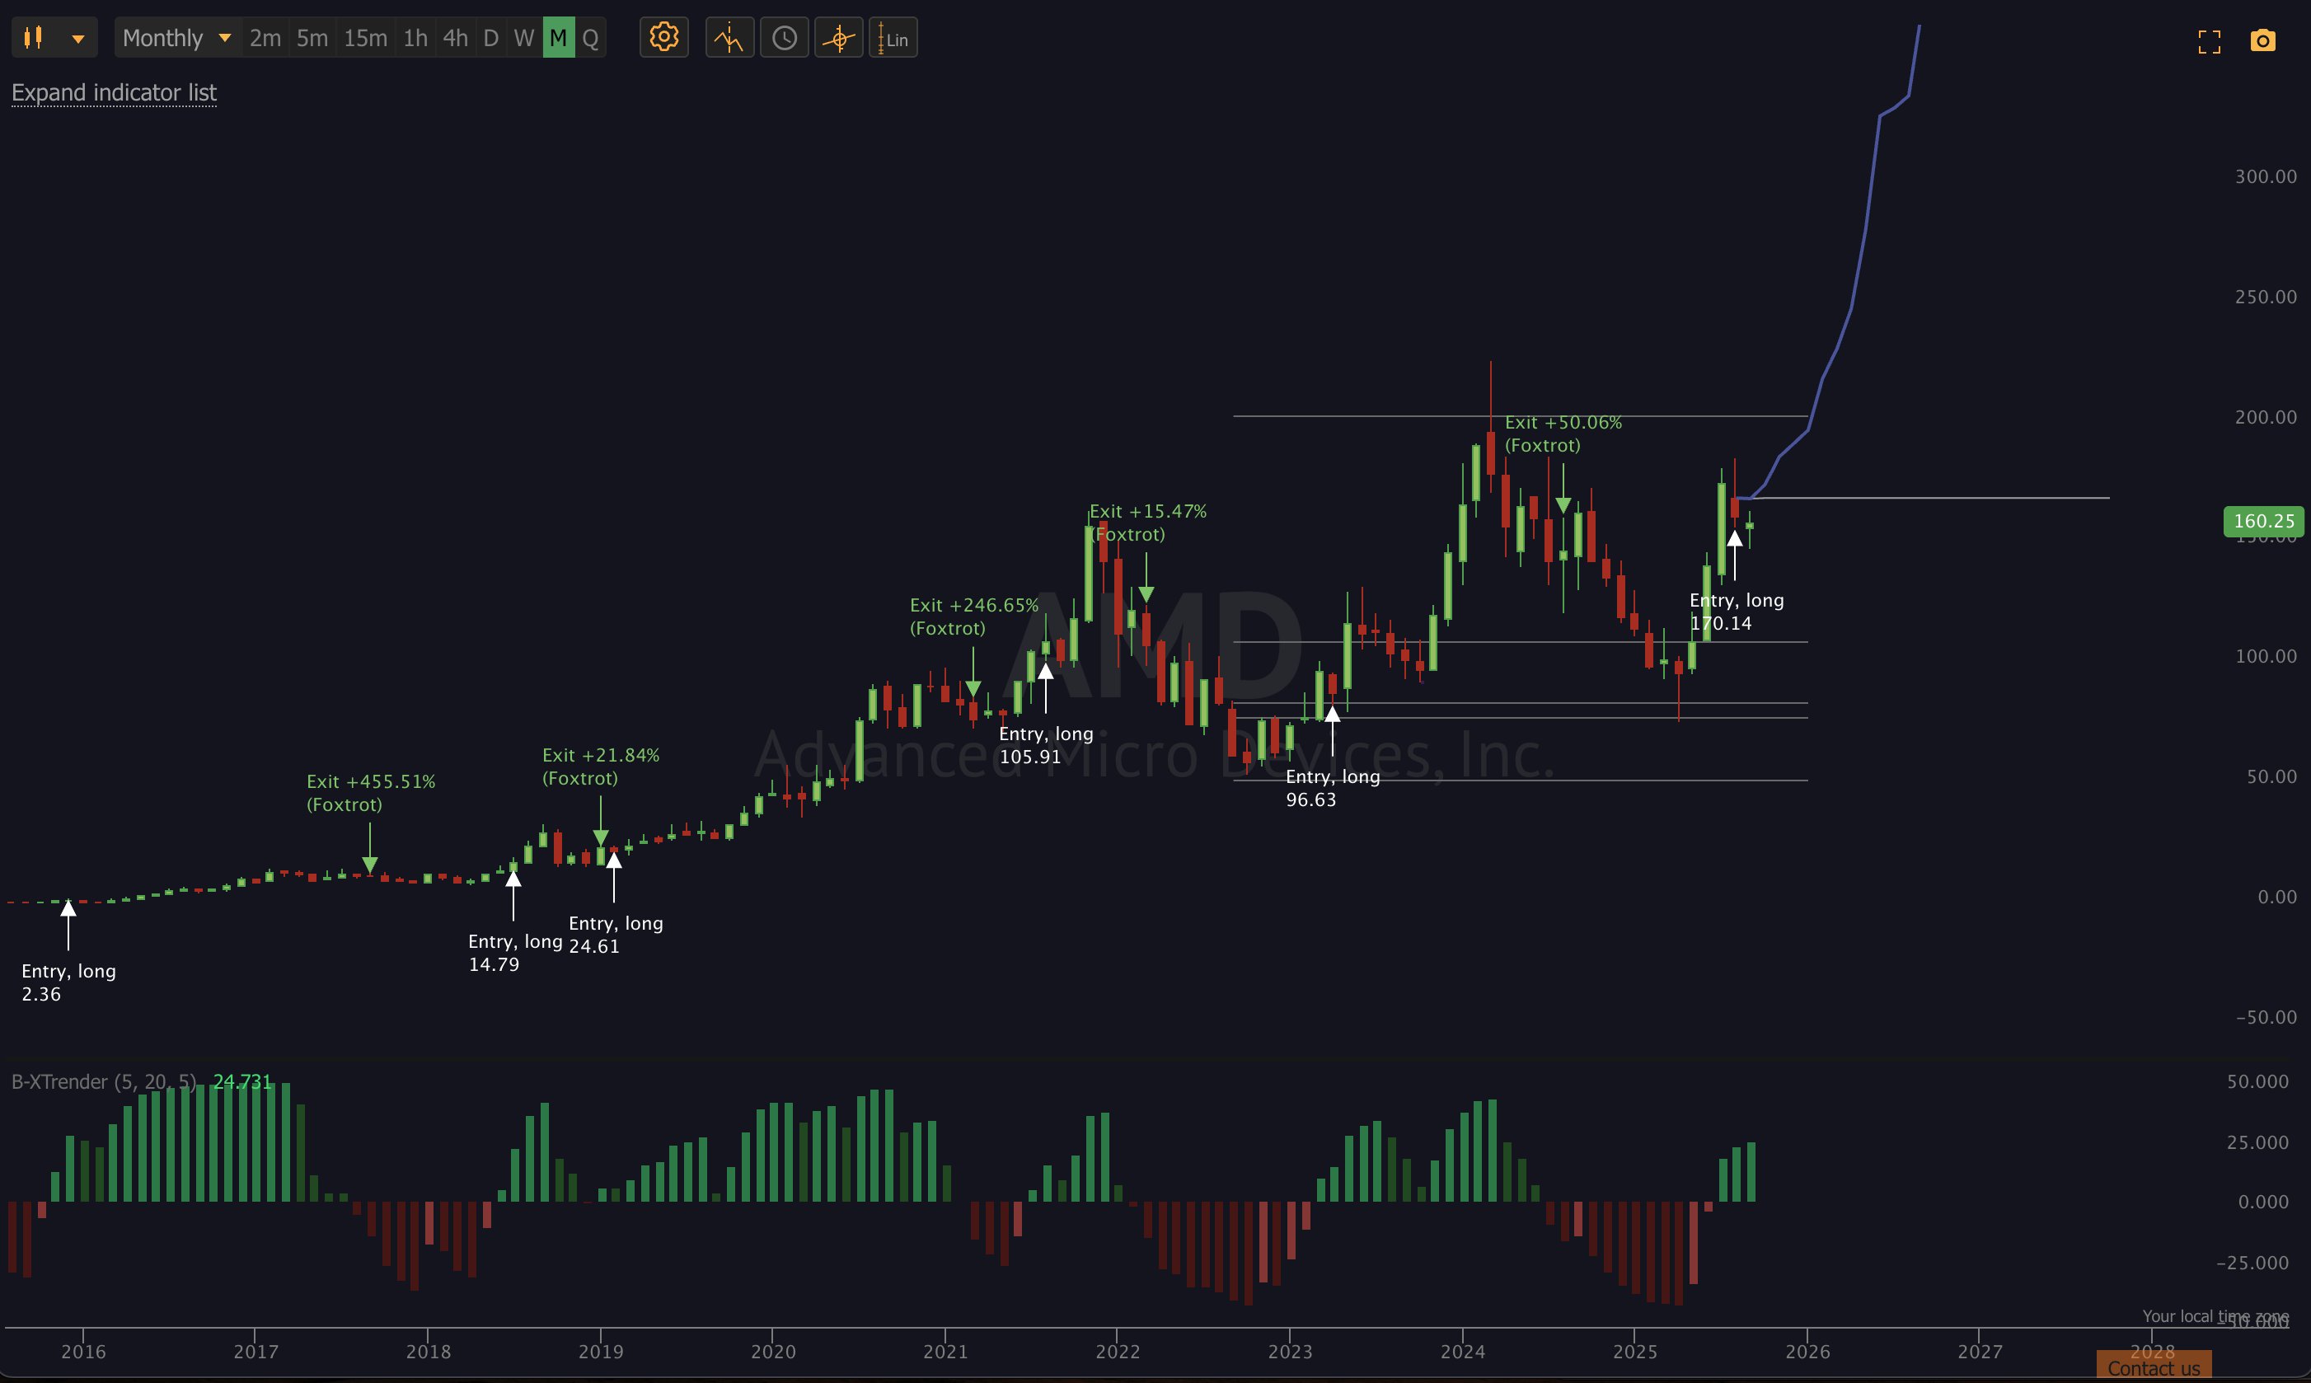Image resolution: width=2311 pixels, height=1383 pixels.
Task: Expand indicator list link
Action: pos(114,92)
